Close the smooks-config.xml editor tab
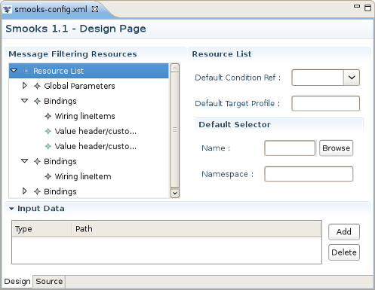Image resolution: width=375 pixels, height=290 pixels. coord(95,9)
